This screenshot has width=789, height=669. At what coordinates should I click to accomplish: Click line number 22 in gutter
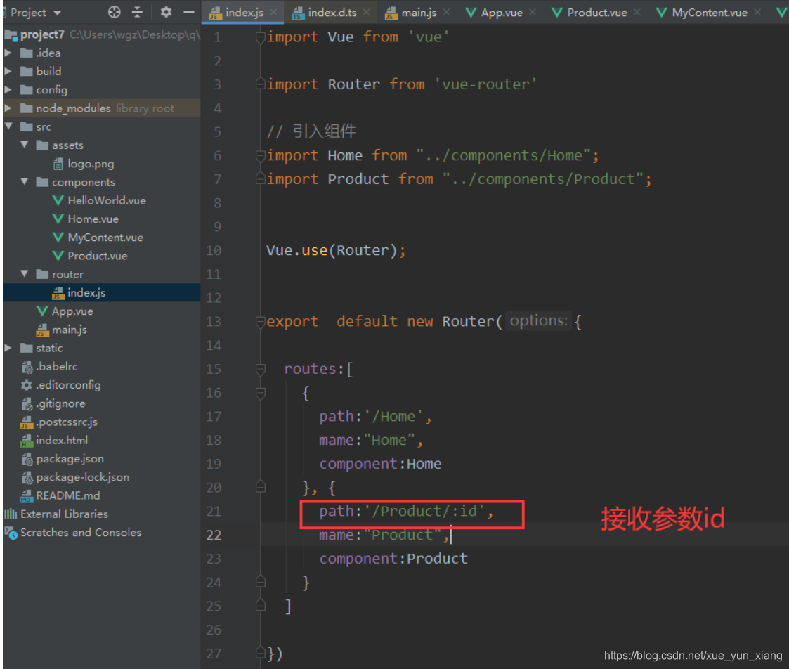(x=214, y=535)
